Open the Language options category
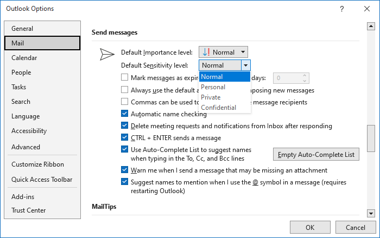The image size is (380, 238). pos(42,116)
